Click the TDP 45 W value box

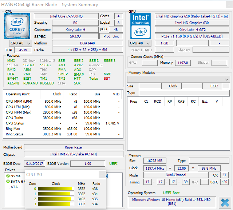point(23,50)
